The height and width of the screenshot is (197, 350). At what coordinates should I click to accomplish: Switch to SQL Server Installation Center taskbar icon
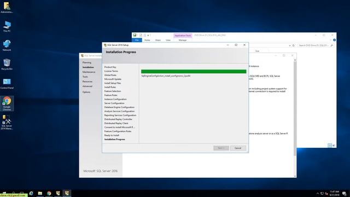pos(58,193)
